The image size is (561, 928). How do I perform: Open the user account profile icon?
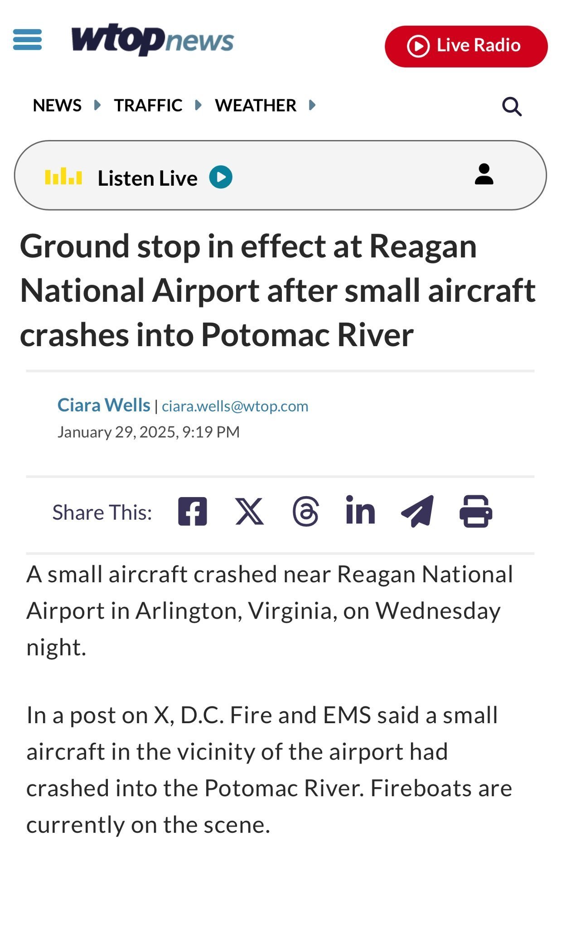click(484, 175)
